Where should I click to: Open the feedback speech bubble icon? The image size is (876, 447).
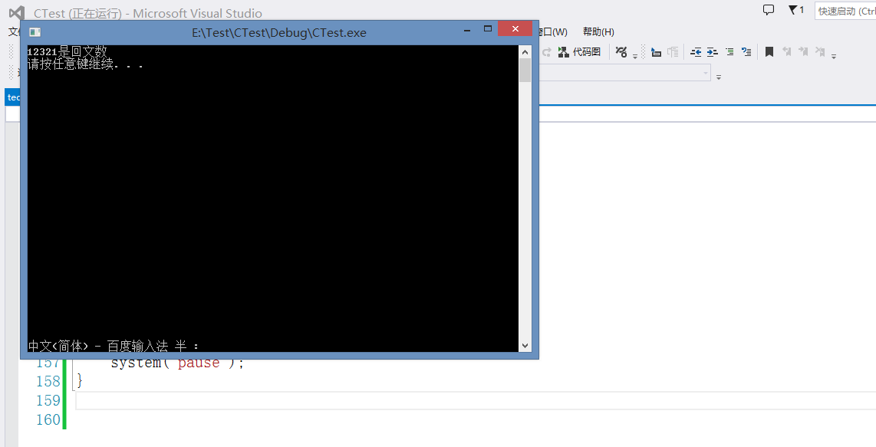769,9
